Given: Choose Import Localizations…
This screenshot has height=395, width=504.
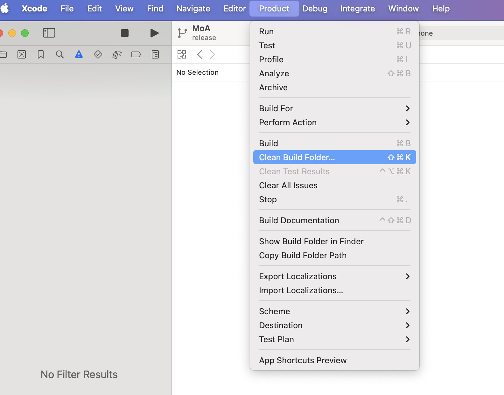Looking at the screenshot, I should tap(335, 290).
